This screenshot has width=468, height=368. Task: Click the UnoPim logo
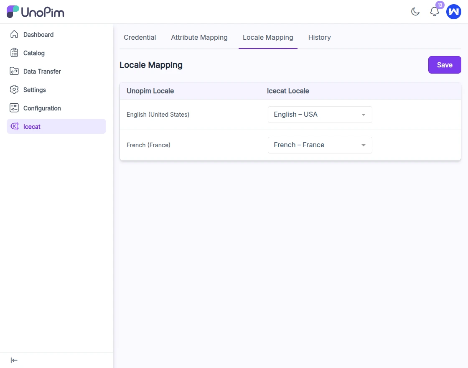(35, 12)
